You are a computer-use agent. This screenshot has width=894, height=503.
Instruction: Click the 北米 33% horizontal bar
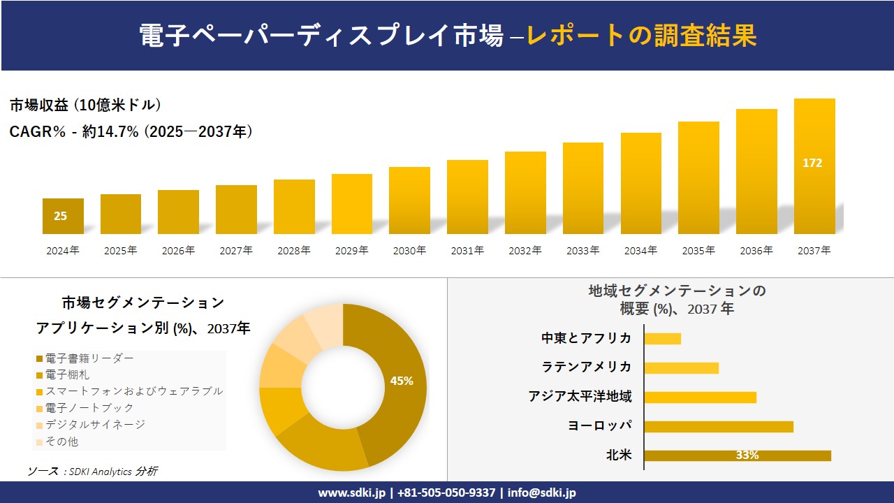738,455
